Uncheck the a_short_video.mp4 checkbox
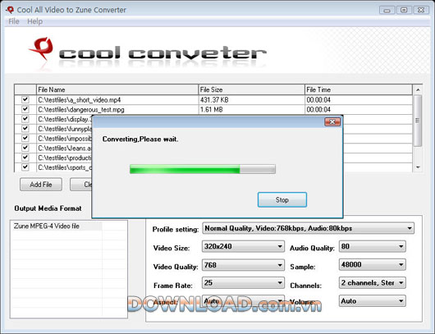 [x=25, y=99]
